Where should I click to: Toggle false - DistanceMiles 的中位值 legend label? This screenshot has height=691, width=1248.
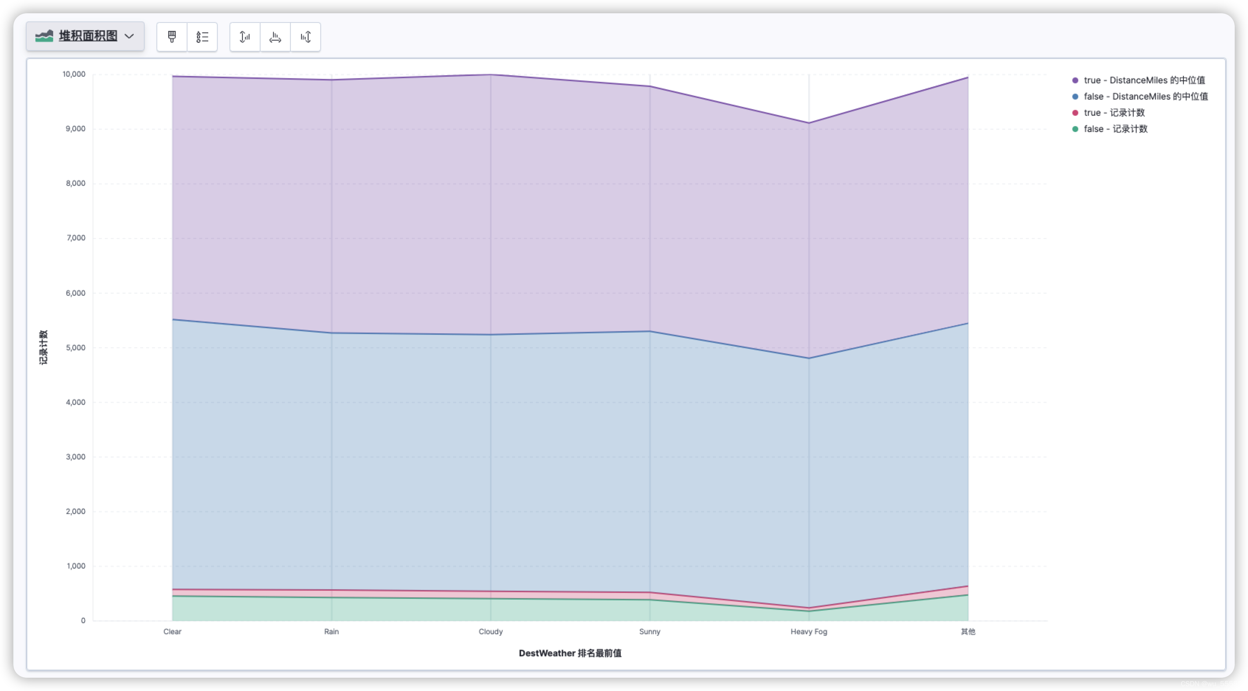[1145, 97]
